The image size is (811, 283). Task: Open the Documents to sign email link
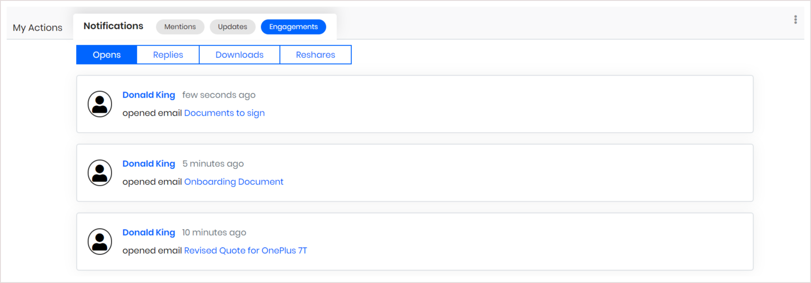coord(224,113)
